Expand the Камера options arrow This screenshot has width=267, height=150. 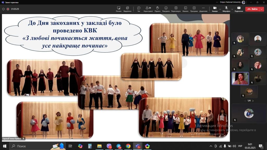pyautogui.click(x=220, y=9)
